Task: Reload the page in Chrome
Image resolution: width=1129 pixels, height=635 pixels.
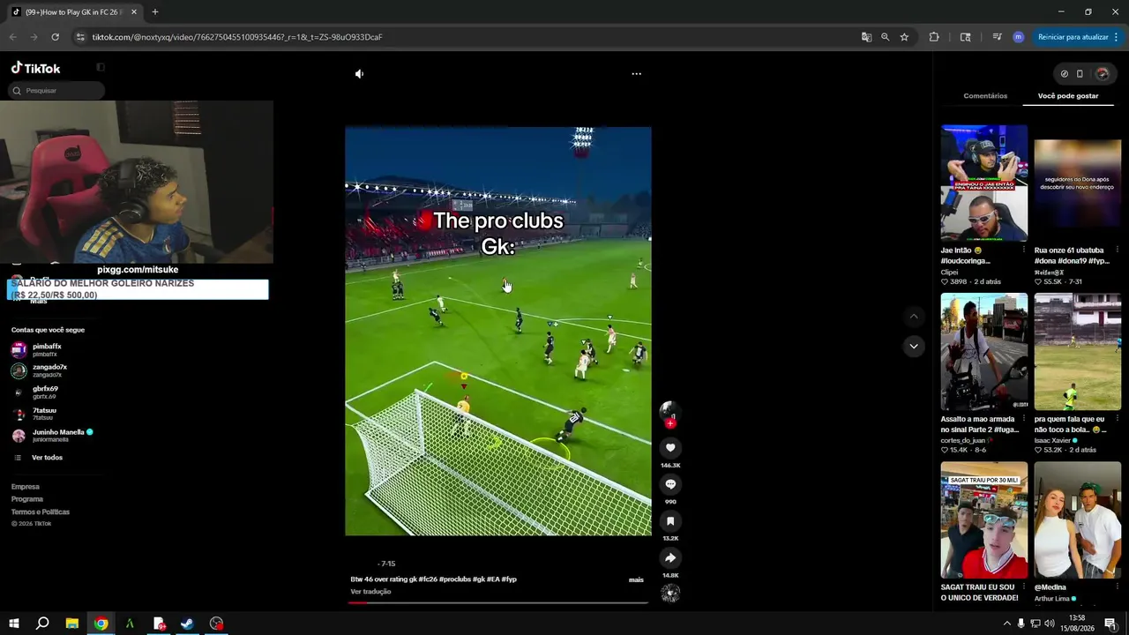Action: point(55,37)
